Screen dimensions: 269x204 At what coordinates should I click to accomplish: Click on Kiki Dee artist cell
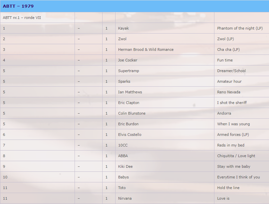pos(125,166)
